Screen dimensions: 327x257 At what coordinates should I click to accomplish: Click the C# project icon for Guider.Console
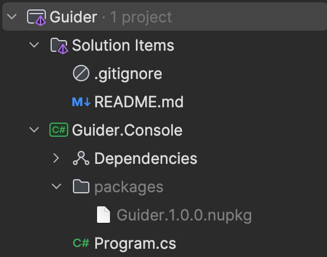(59, 130)
